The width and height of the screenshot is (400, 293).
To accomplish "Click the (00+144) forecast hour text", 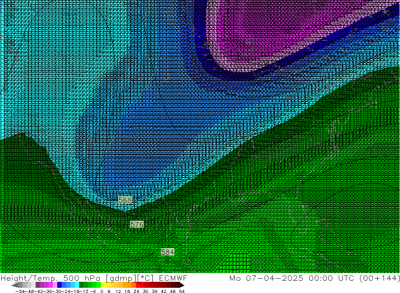I will pyautogui.click(x=380, y=278).
